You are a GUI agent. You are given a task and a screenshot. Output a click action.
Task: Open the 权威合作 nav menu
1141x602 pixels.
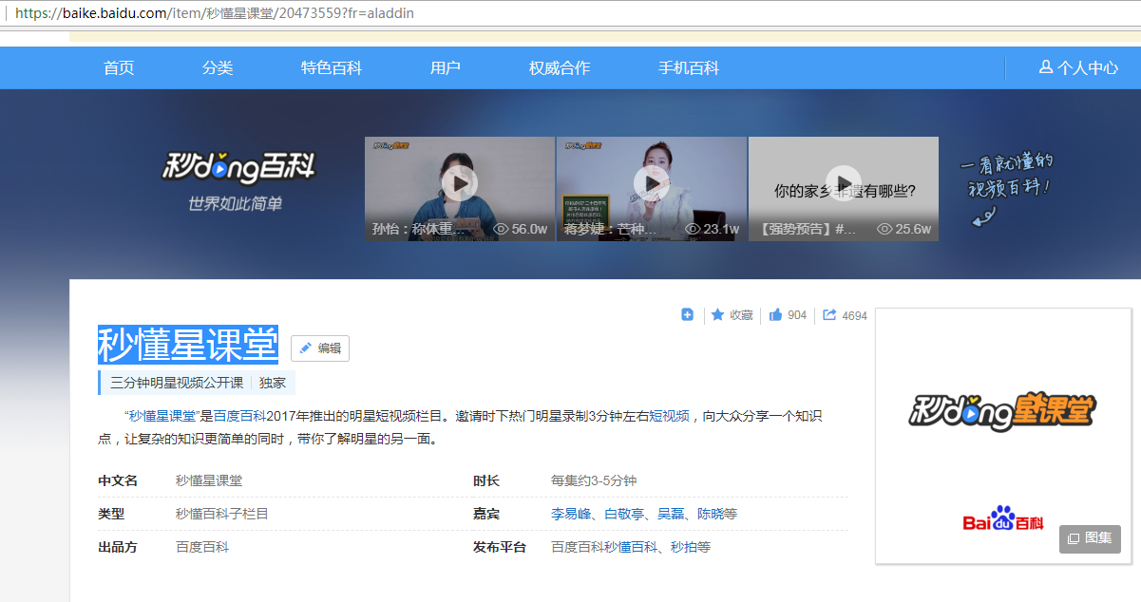pos(560,68)
